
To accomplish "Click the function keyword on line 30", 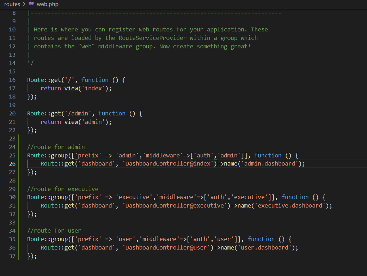I will [295, 197].
